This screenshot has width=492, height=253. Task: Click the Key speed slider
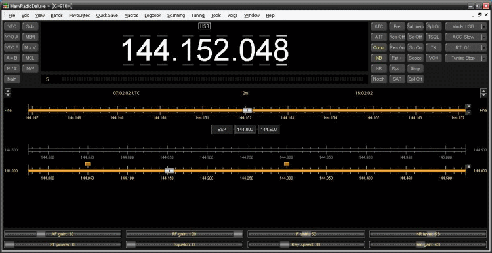(x=306, y=244)
